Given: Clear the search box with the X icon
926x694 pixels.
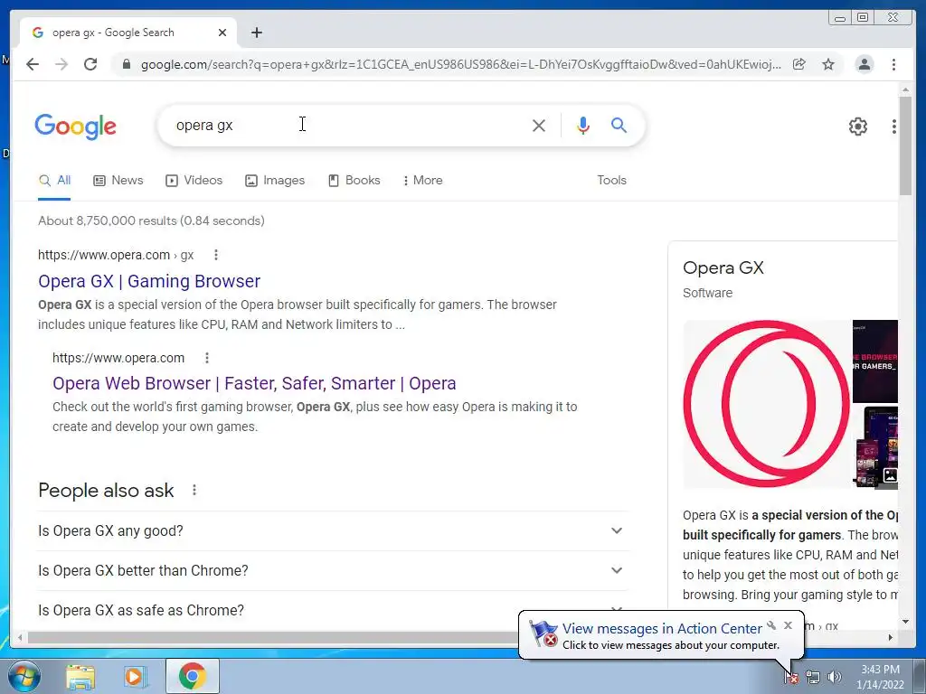Looking at the screenshot, I should pyautogui.click(x=539, y=125).
